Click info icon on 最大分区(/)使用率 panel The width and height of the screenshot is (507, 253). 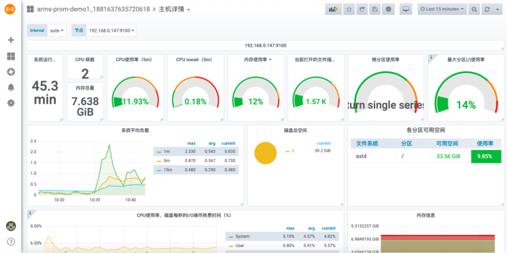(x=431, y=57)
